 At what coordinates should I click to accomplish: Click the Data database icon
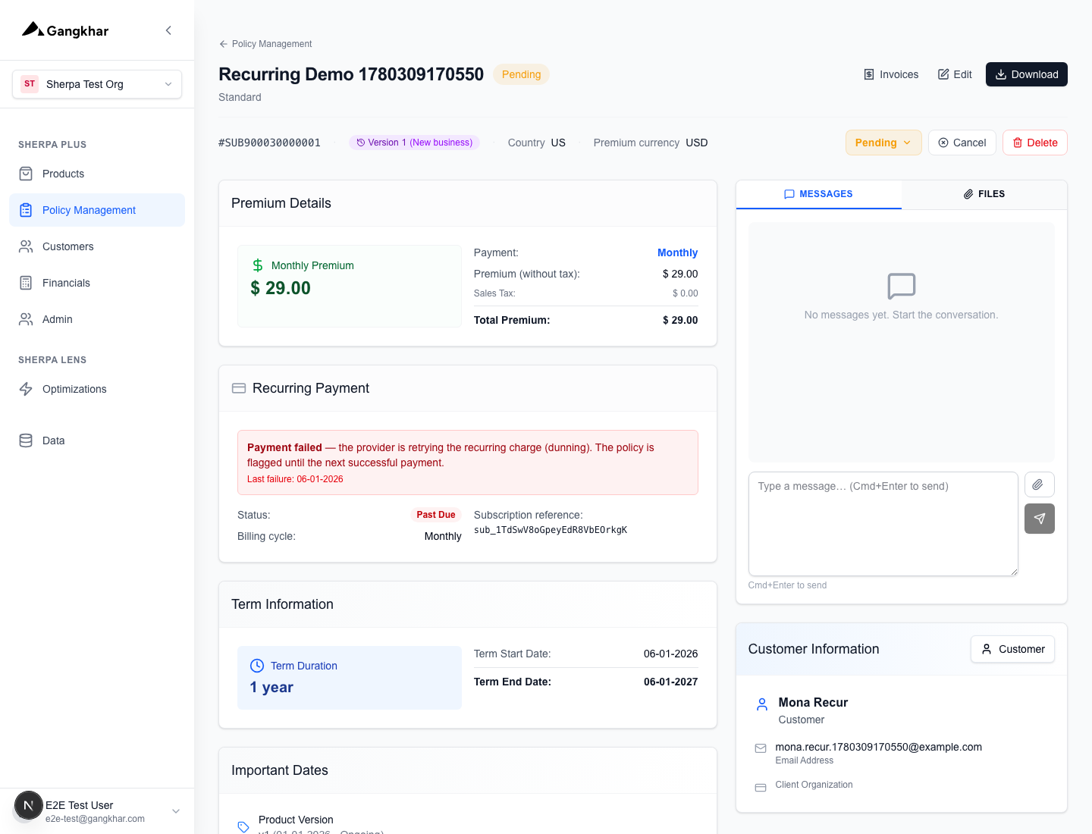[26, 441]
